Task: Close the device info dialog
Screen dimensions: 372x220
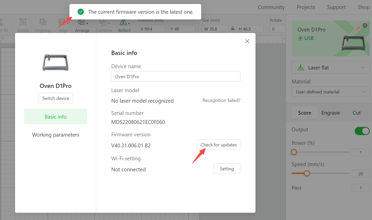Action: 247,41
